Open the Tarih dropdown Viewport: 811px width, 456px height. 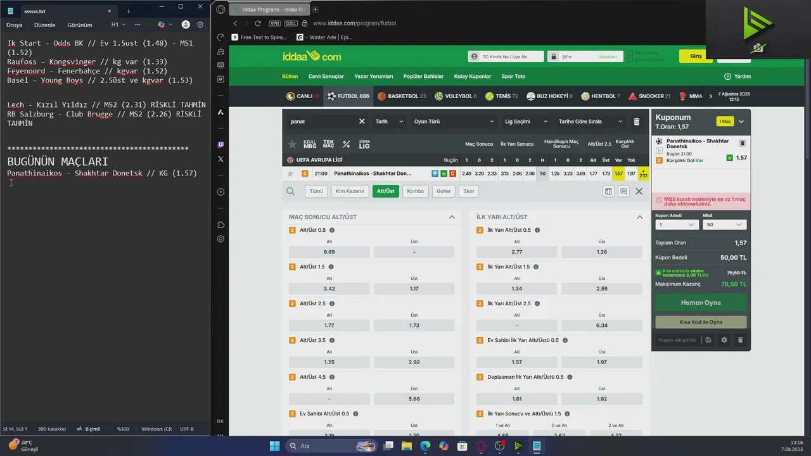coord(389,122)
